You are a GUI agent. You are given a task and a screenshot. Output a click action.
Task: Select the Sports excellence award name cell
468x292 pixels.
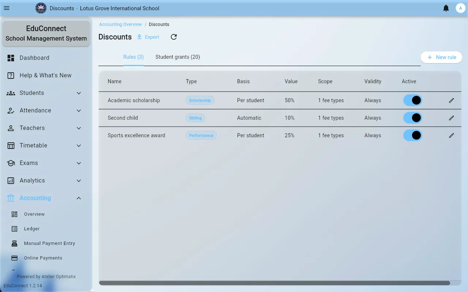tap(136, 135)
